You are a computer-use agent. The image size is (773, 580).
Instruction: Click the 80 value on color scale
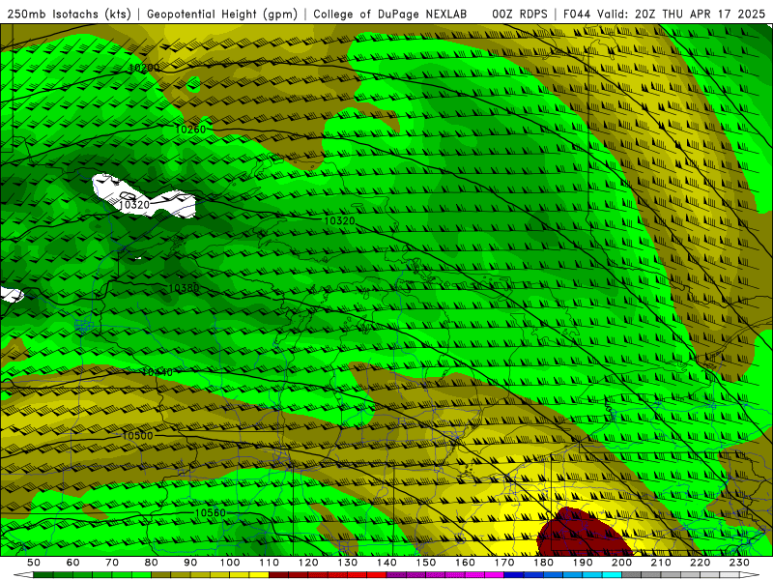pyautogui.click(x=152, y=563)
